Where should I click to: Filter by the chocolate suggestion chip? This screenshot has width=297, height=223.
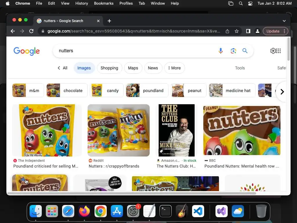click(x=67, y=91)
